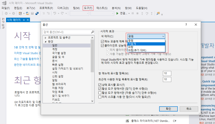Open toolbar overflow options arrow
Viewport: 215px width, 124px height.
162,14
